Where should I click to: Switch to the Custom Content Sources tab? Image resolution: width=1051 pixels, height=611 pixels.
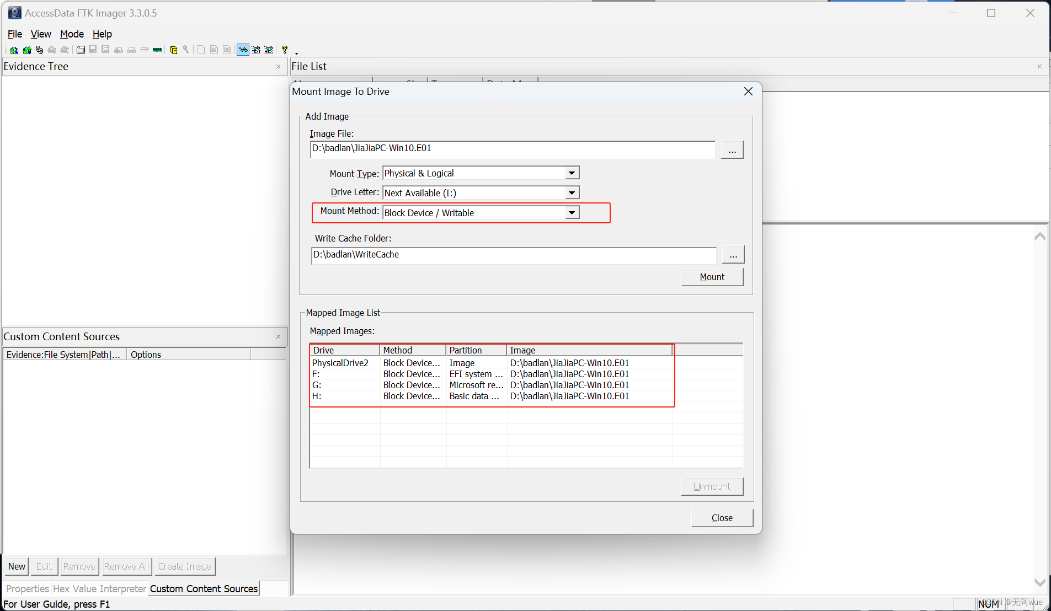click(204, 589)
